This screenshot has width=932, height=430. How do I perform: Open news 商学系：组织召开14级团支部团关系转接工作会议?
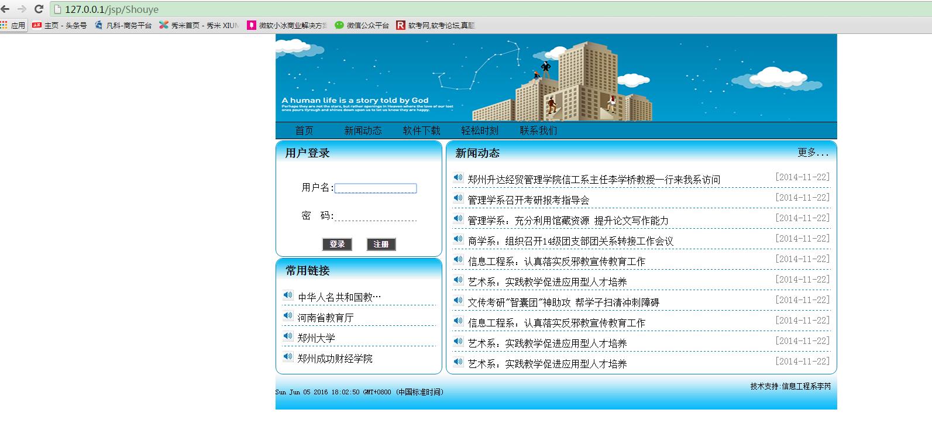click(570, 241)
